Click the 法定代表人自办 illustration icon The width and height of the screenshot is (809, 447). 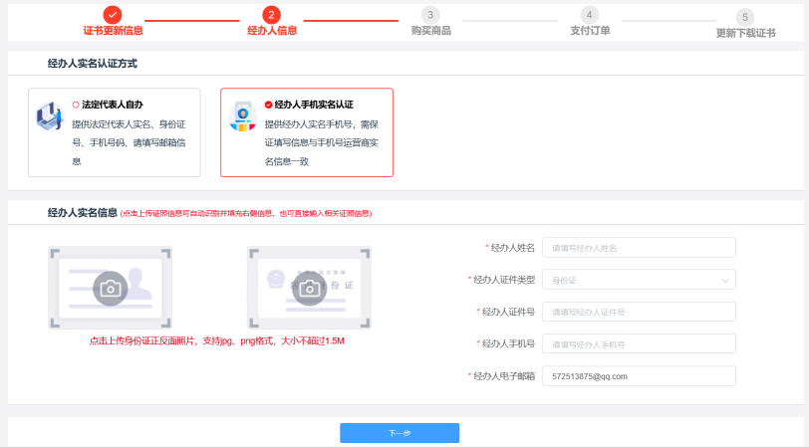point(49,116)
